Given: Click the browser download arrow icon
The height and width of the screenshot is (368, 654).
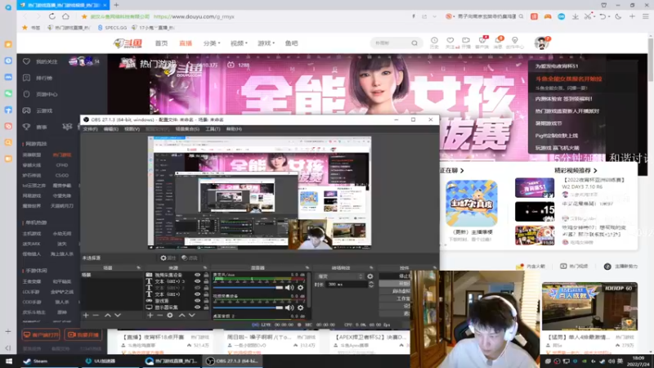Looking at the screenshot, I should (x=576, y=16).
